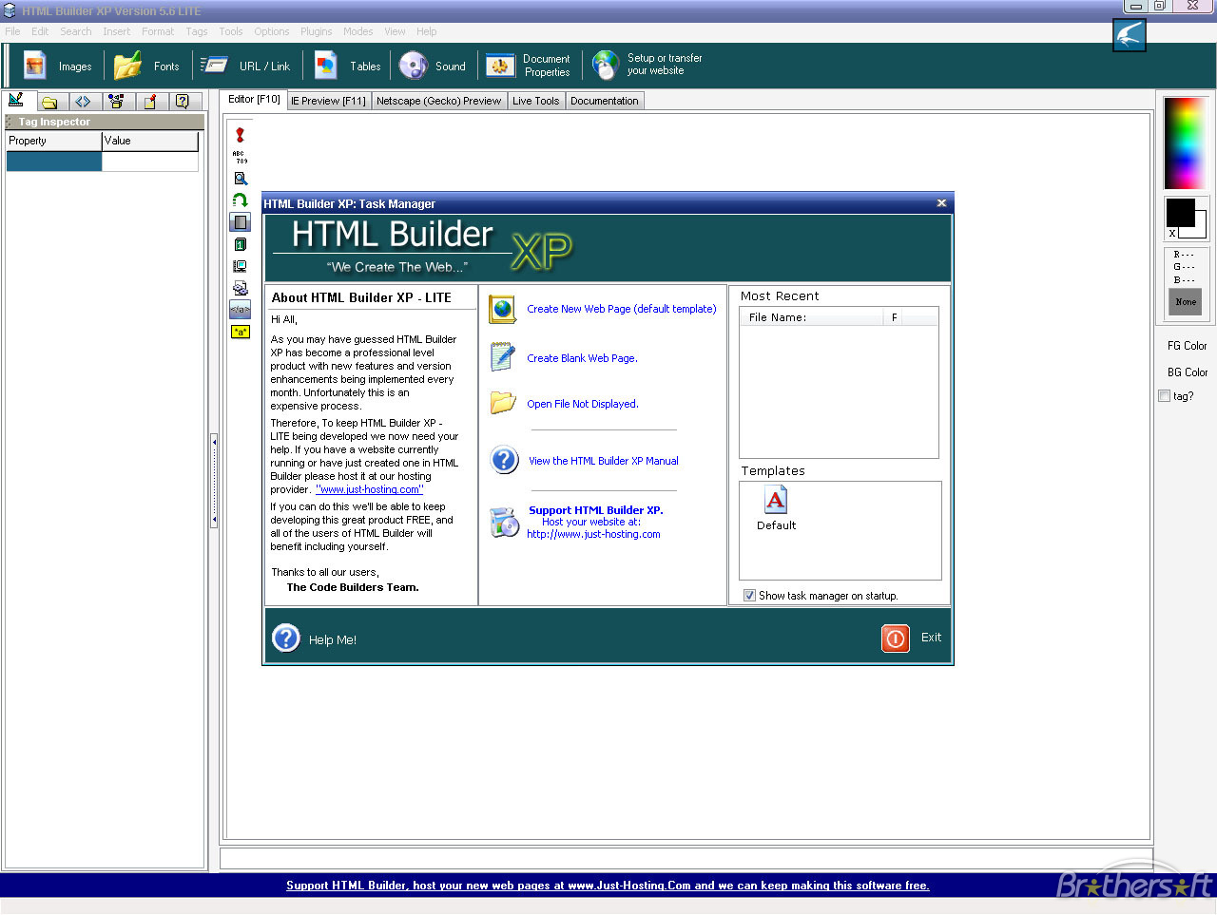This screenshot has width=1217, height=915.
Task: Click the green number 1 page icon
Action: click(x=241, y=244)
